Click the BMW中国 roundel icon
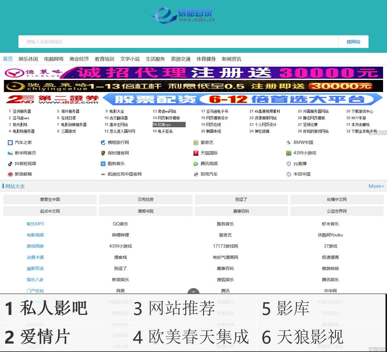The width and height of the screenshot is (387, 352). click(289, 143)
